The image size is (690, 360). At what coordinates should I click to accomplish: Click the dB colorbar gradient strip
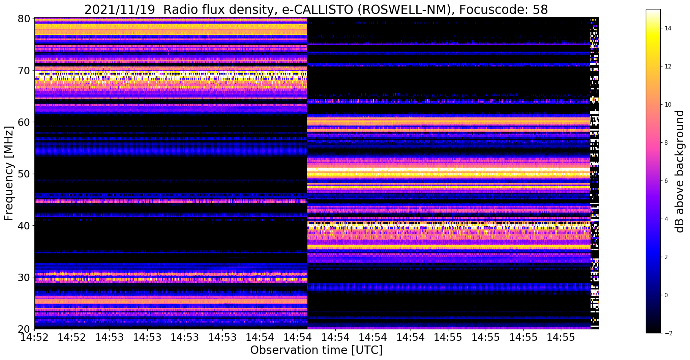653,171
